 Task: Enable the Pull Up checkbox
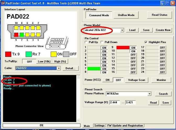86,42
